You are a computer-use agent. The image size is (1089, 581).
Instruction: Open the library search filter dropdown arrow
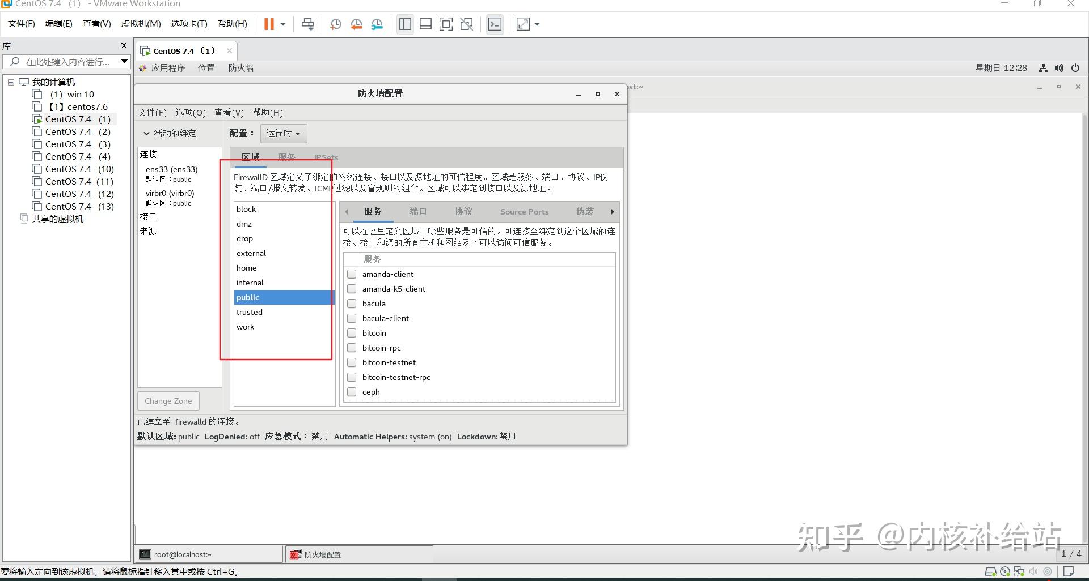[124, 61]
